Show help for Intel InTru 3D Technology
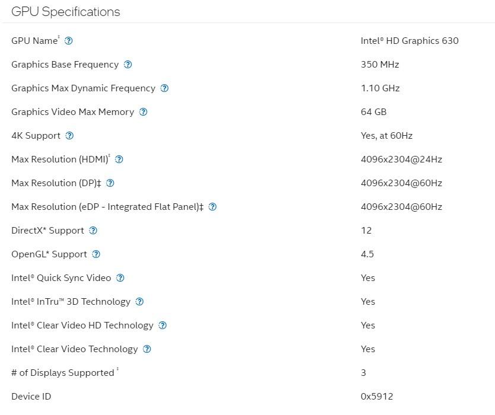This screenshot has width=495, height=415. pos(139,302)
